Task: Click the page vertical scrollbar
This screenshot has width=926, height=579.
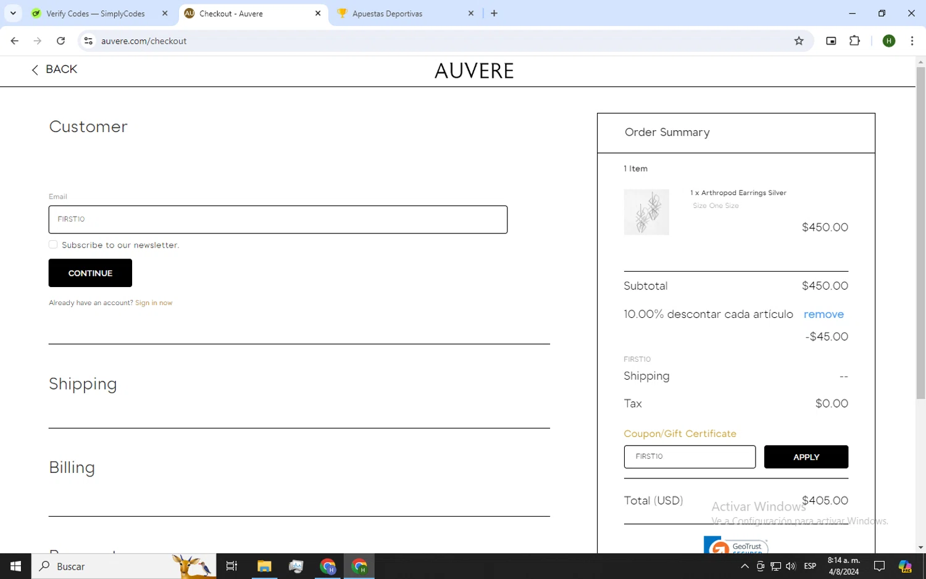Action: (920, 232)
